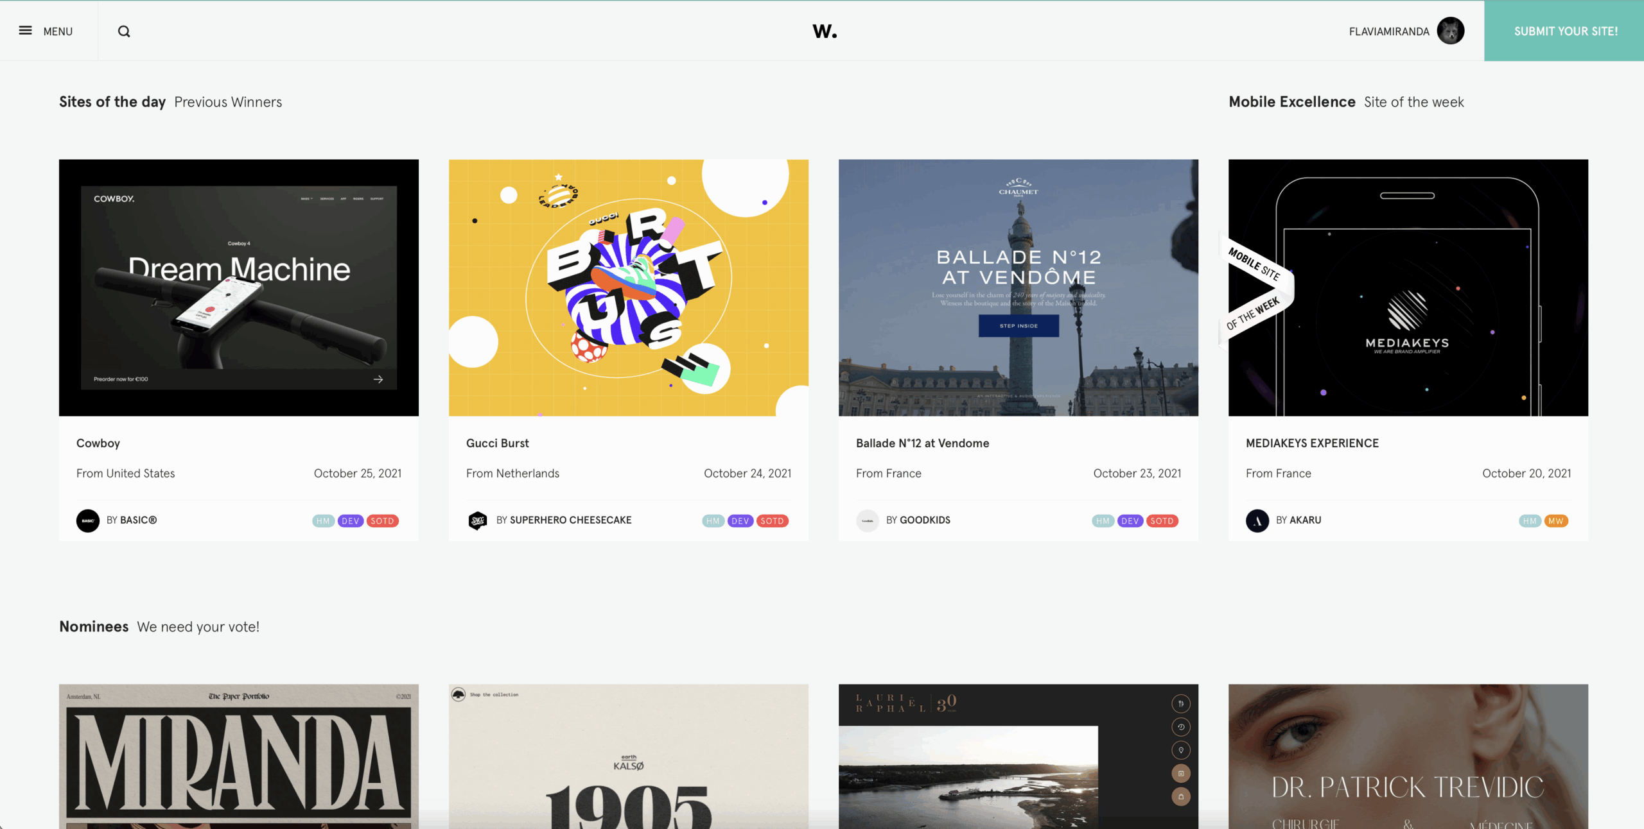Image resolution: width=1644 pixels, height=829 pixels.
Task: Click 'October 23, 2021' date
Action: click(x=1137, y=474)
